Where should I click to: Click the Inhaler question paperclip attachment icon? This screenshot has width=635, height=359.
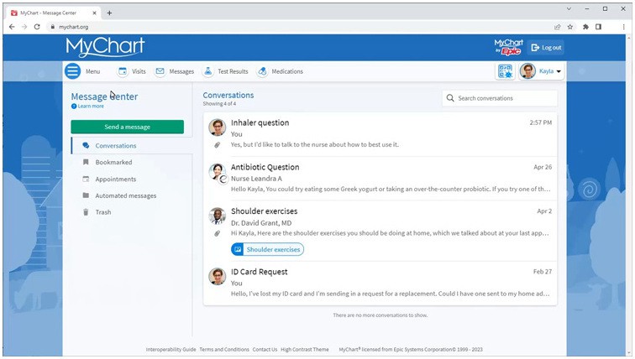(x=217, y=145)
